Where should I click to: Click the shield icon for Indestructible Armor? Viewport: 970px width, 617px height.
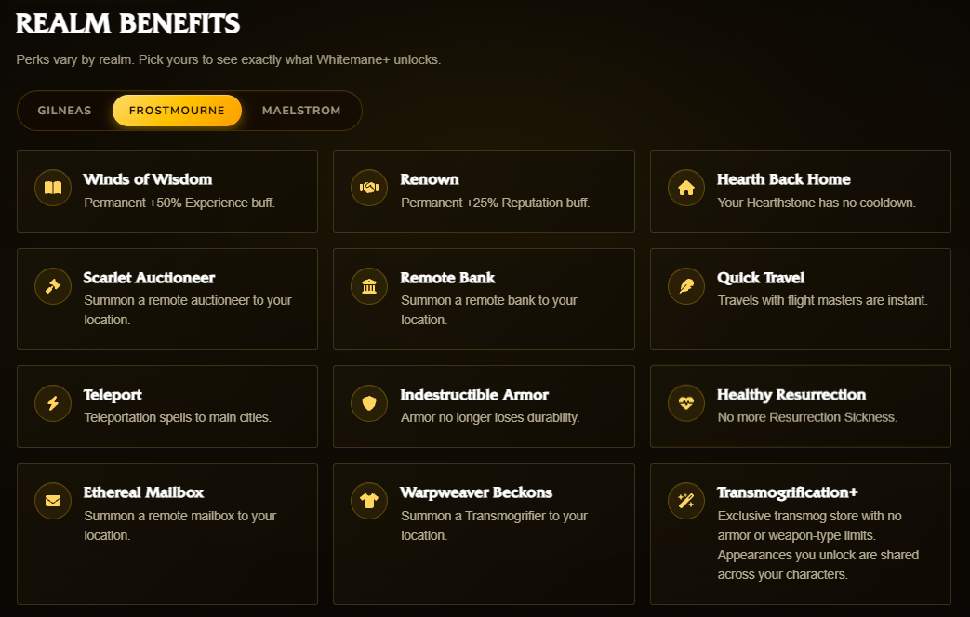(x=369, y=403)
